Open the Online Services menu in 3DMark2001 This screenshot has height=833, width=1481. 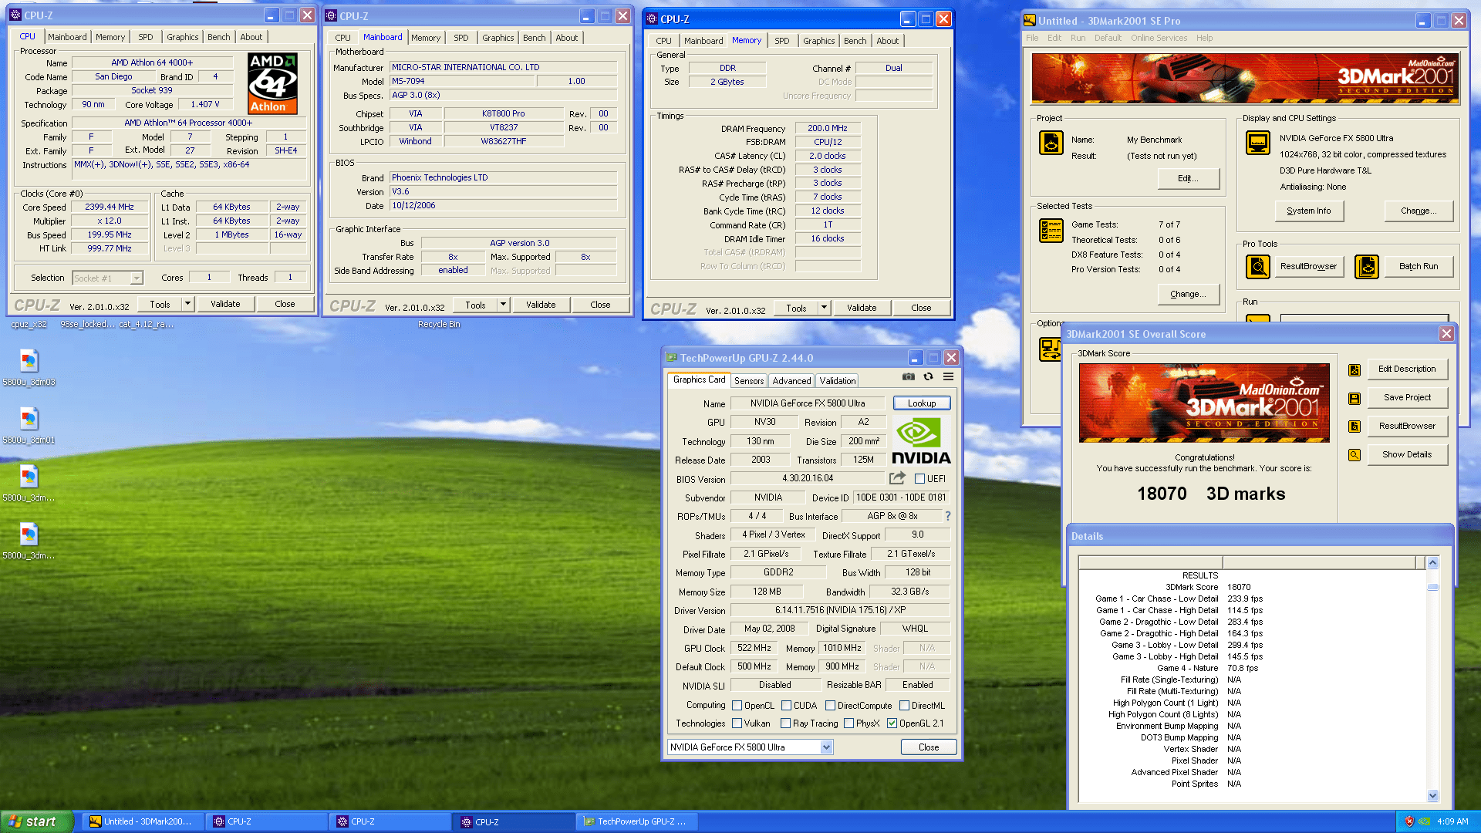(x=1159, y=38)
